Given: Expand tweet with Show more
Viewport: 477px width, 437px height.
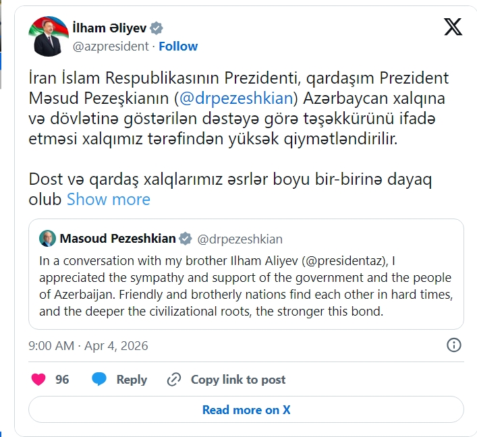Looking at the screenshot, I should coord(108,200).
